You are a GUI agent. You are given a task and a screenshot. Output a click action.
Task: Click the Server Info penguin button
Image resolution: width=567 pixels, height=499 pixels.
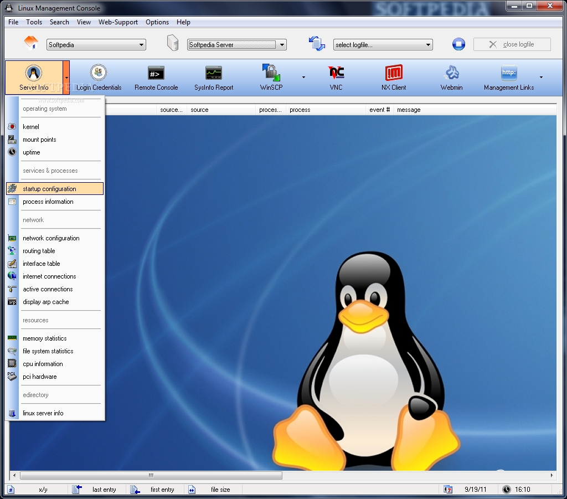[x=34, y=78]
